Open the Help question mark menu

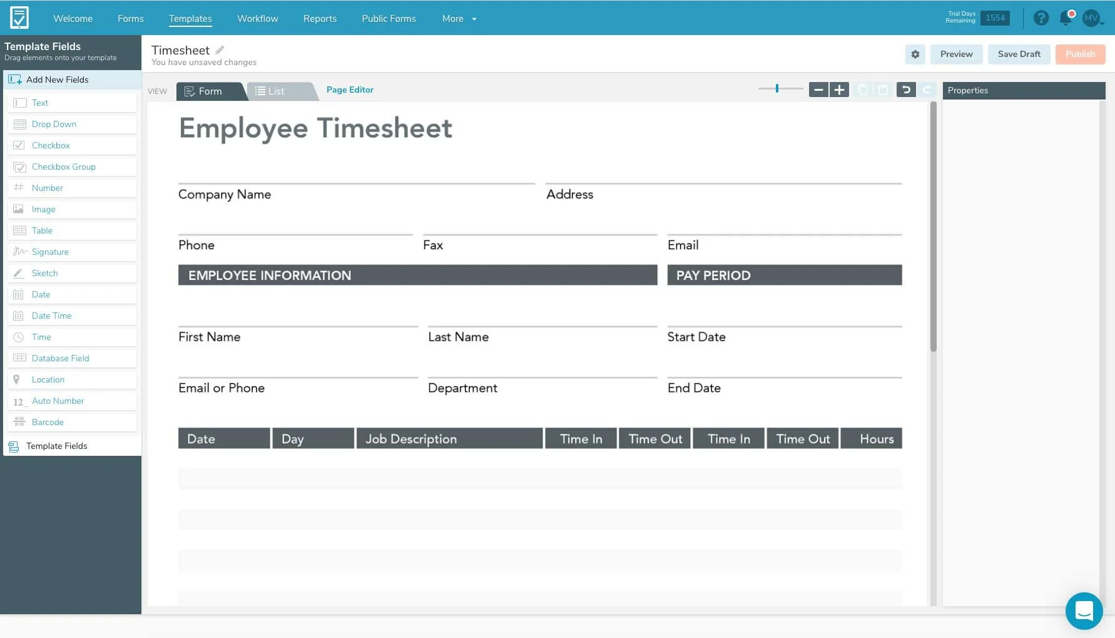(1041, 18)
